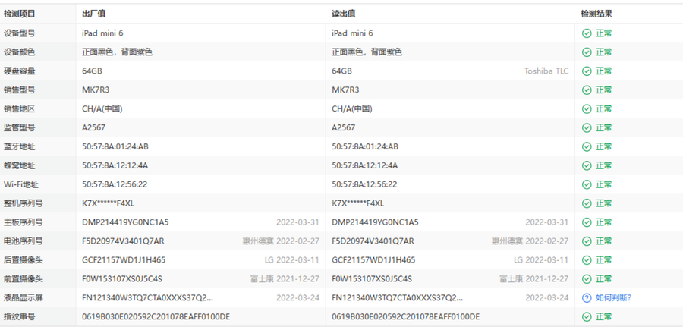Select the 读出值 column header
This screenshot has width=683, height=327.
[343, 14]
